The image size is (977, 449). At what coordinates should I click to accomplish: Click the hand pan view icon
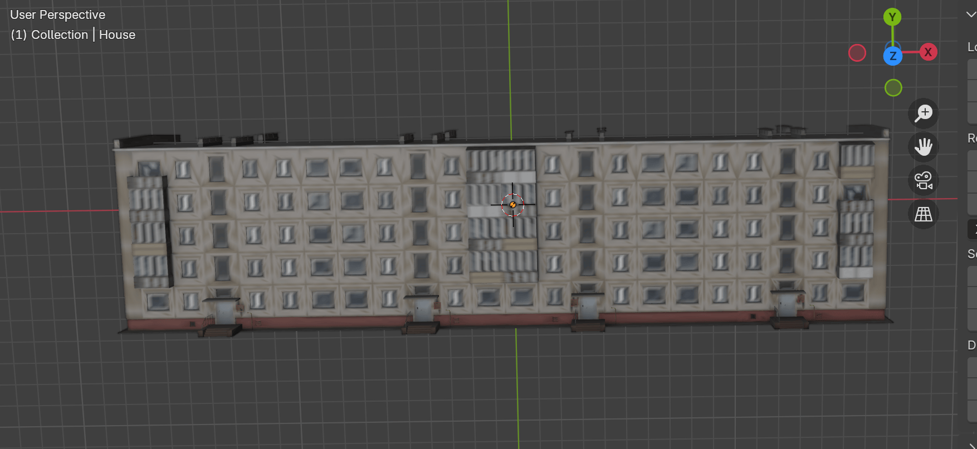(x=924, y=147)
